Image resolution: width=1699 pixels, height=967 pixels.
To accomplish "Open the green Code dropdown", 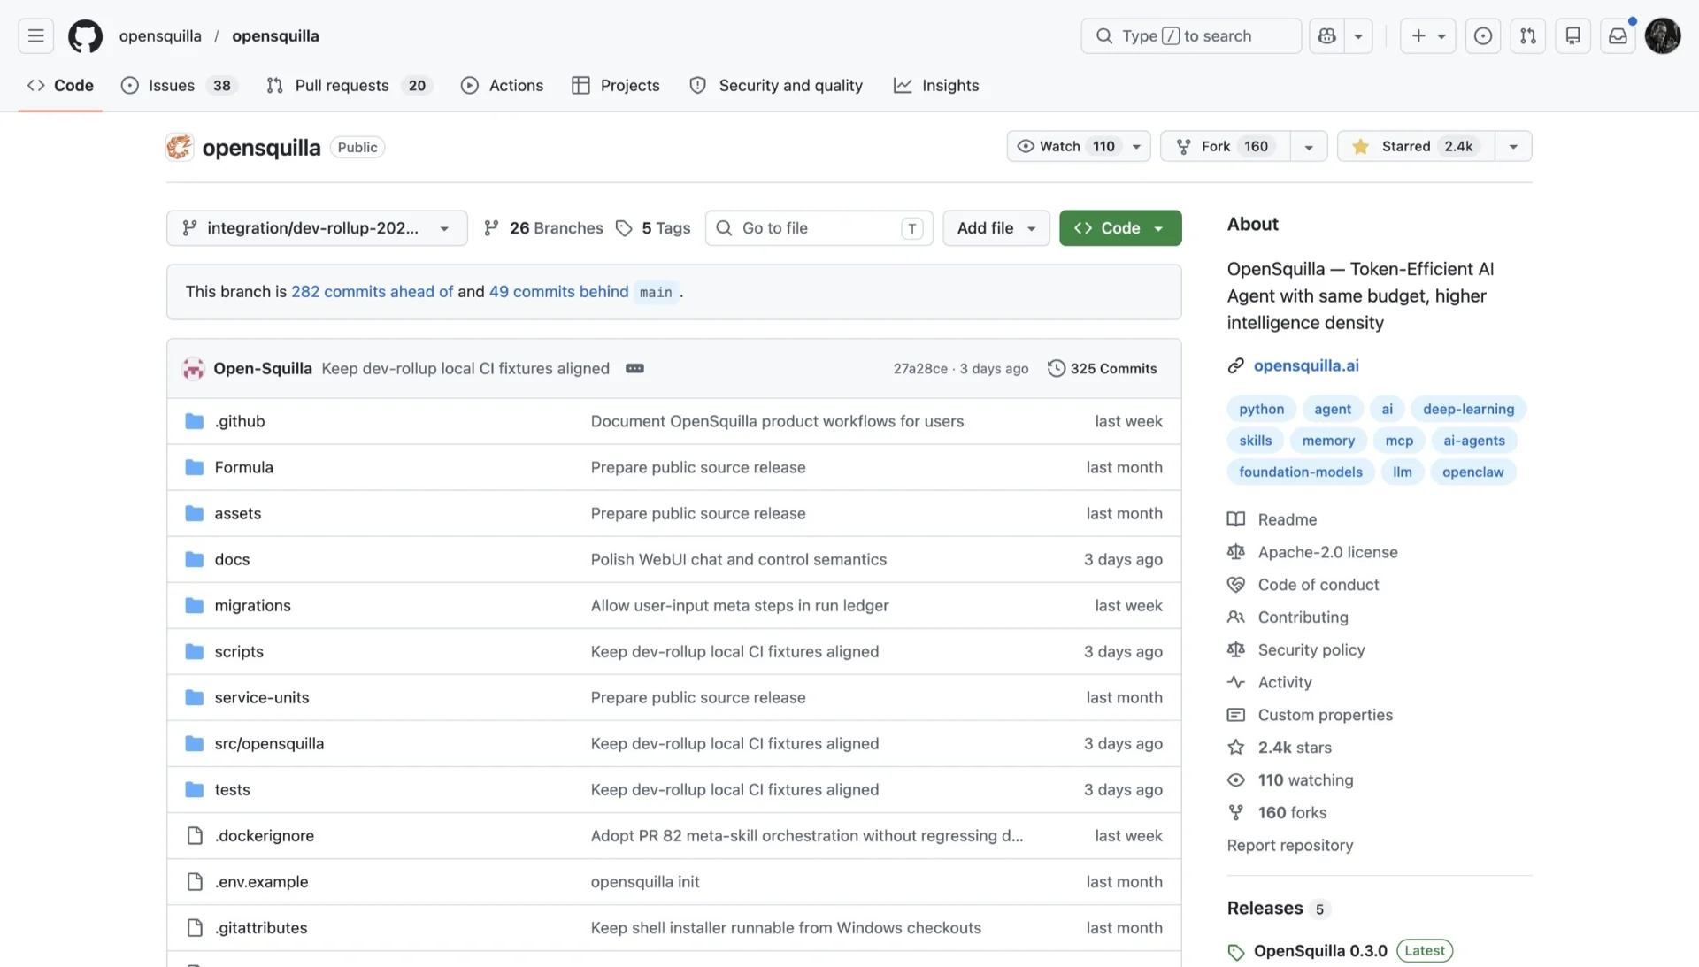I will click(1120, 228).
